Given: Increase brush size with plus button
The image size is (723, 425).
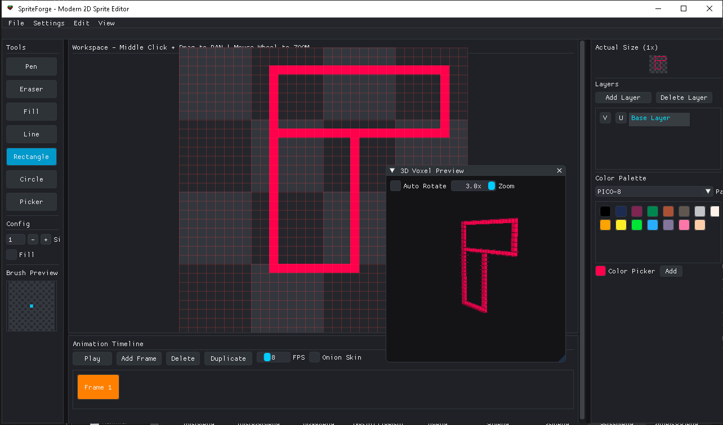Looking at the screenshot, I should (46, 240).
